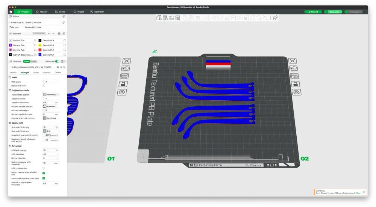Click the Auto orient toolbar icon
The height and width of the screenshot is (207, 376).
coord(171,18)
